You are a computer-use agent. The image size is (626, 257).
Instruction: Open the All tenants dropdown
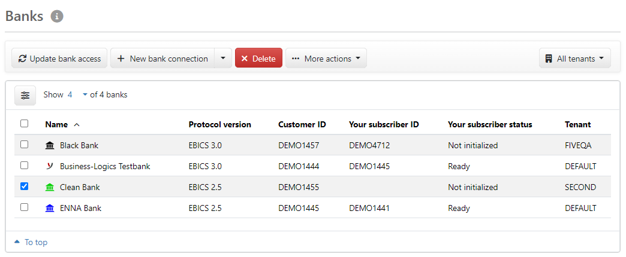pyautogui.click(x=574, y=59)
